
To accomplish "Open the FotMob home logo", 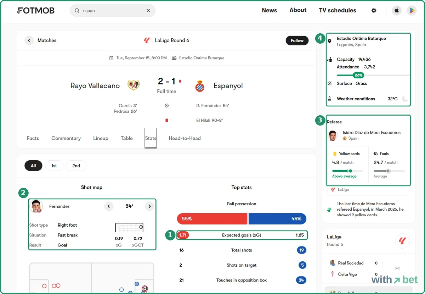I will pyautogui.click(x=36, y=11).
